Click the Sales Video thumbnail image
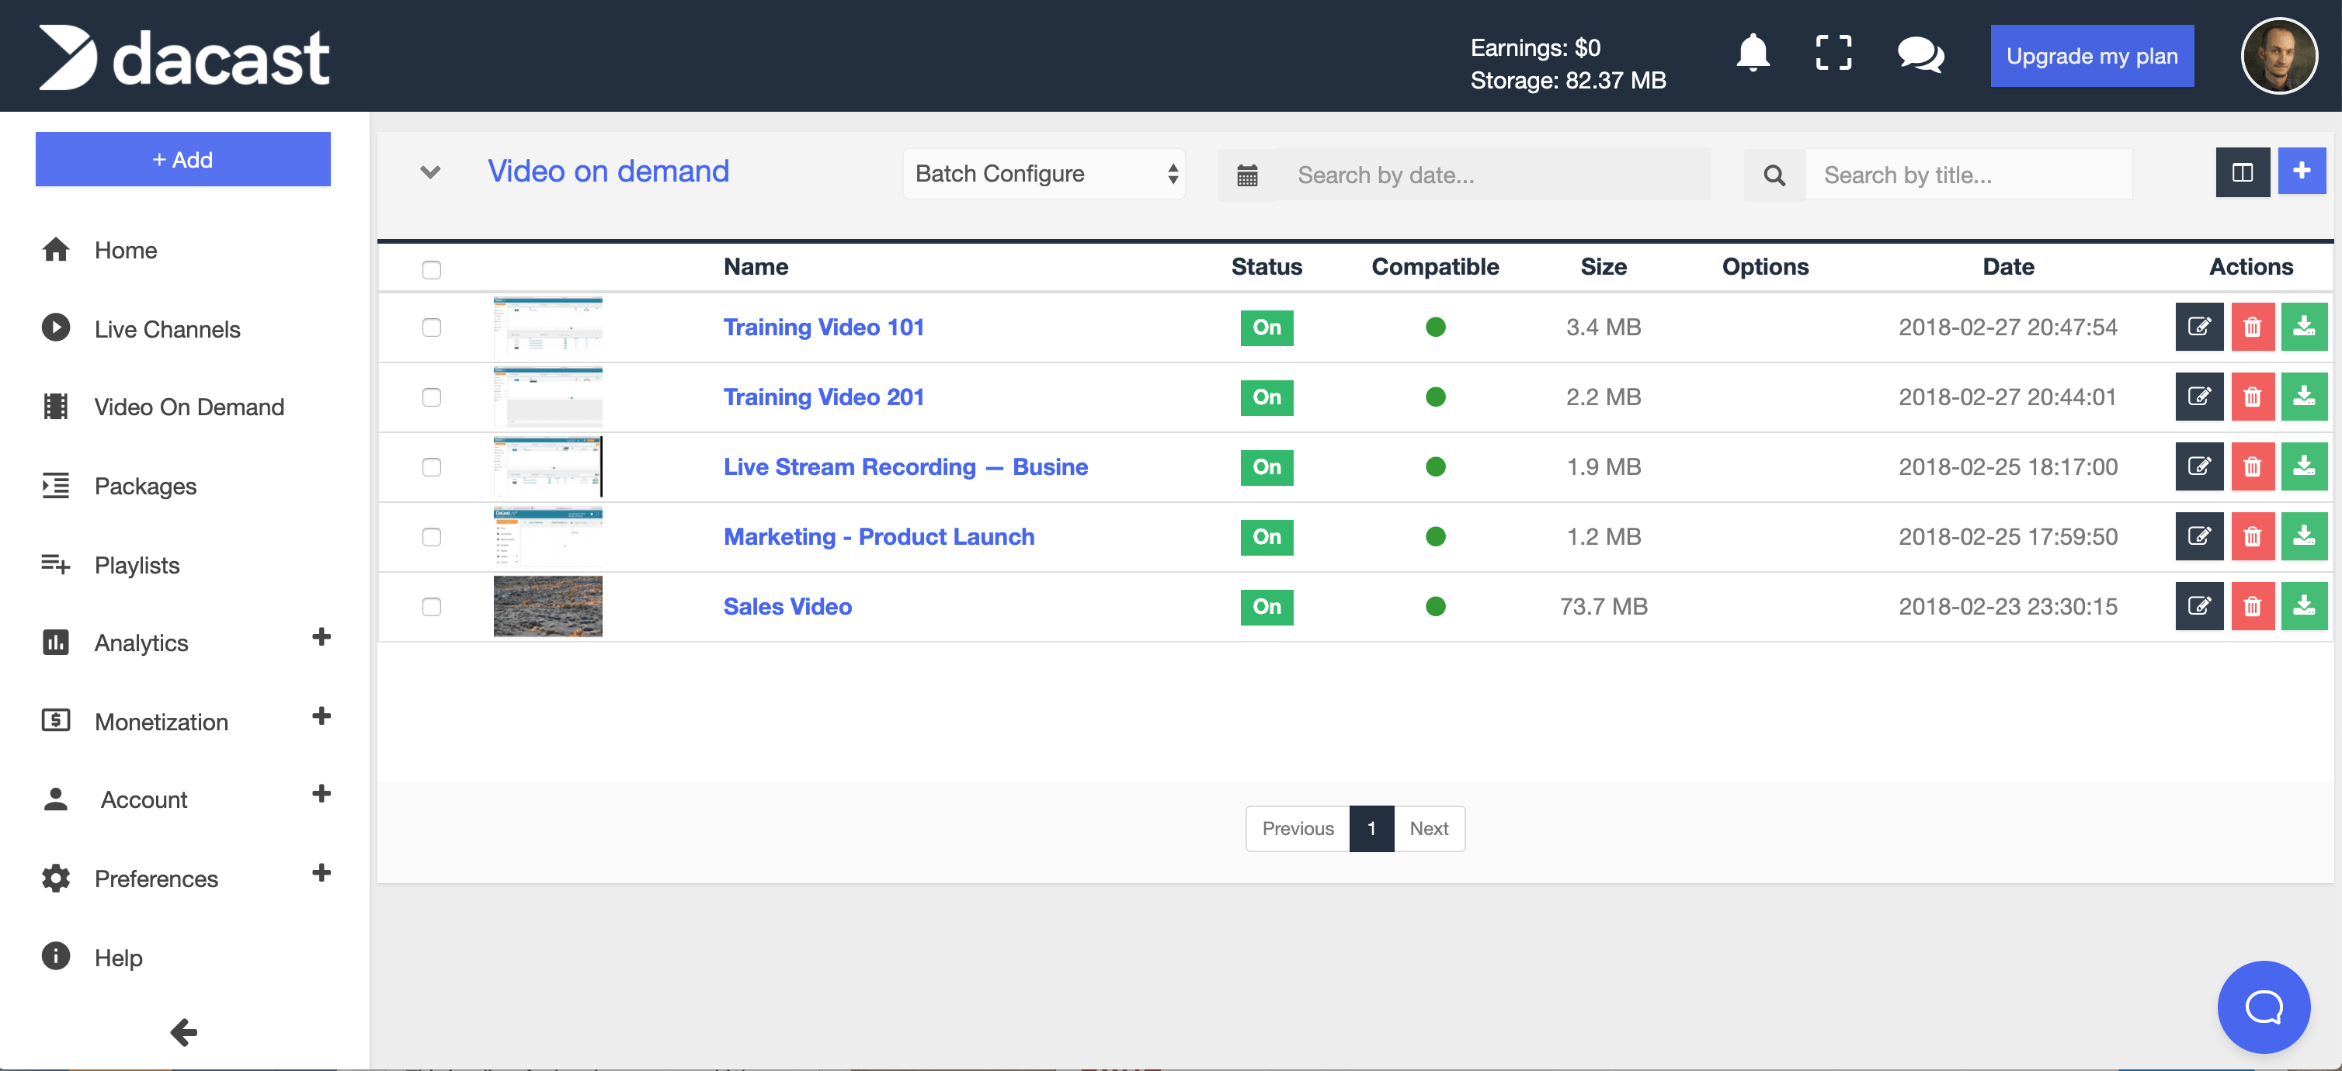 (548, 605)
